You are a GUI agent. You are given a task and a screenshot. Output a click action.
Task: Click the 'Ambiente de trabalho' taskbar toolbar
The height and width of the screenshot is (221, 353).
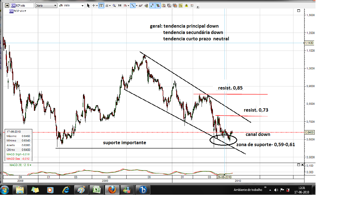coord(248,190)
